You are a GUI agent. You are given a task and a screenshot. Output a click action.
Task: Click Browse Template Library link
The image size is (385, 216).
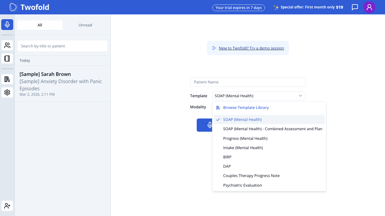(x=246, y=107)
